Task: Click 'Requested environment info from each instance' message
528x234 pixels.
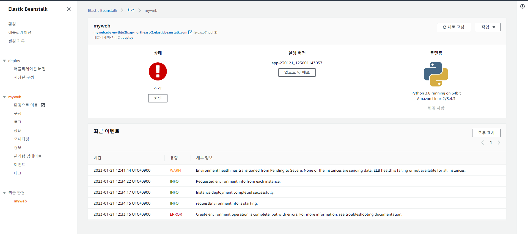Action: pos(238,182)
